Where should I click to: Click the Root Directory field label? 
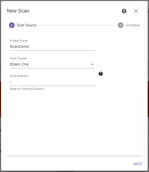(x=19, y=76)
